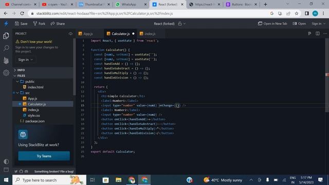The image size is (329, 185).
Task: Switch to the Buttons browser tab
Action: 241,5
